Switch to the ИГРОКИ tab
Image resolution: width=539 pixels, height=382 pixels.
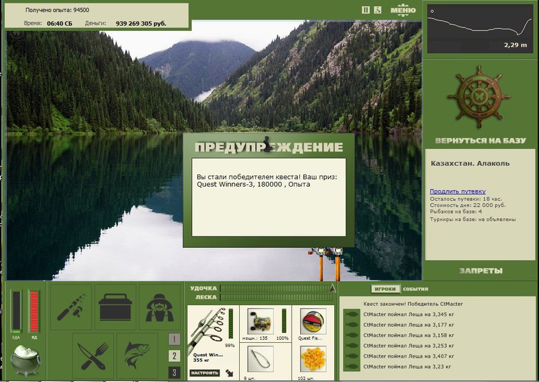tap(385, 289)
